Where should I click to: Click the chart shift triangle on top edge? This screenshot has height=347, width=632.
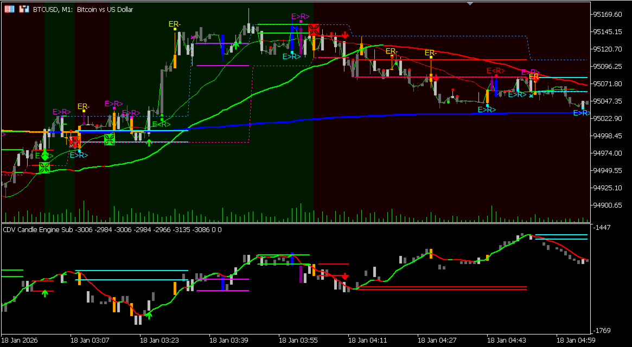470,3
